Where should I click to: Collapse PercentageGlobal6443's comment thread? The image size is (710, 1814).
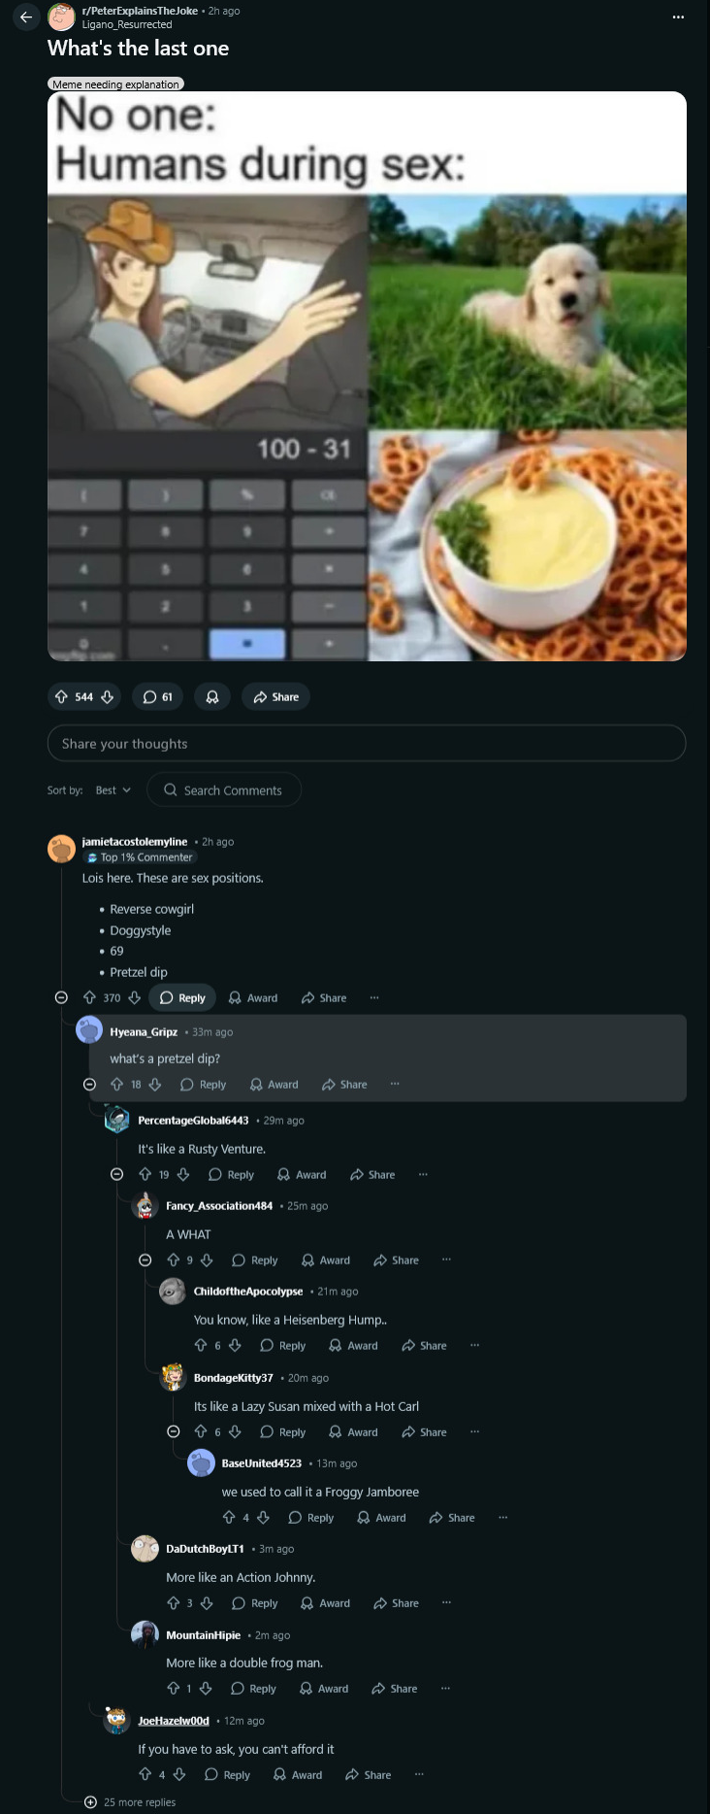pyautogui.click(x=116, y=1175)
